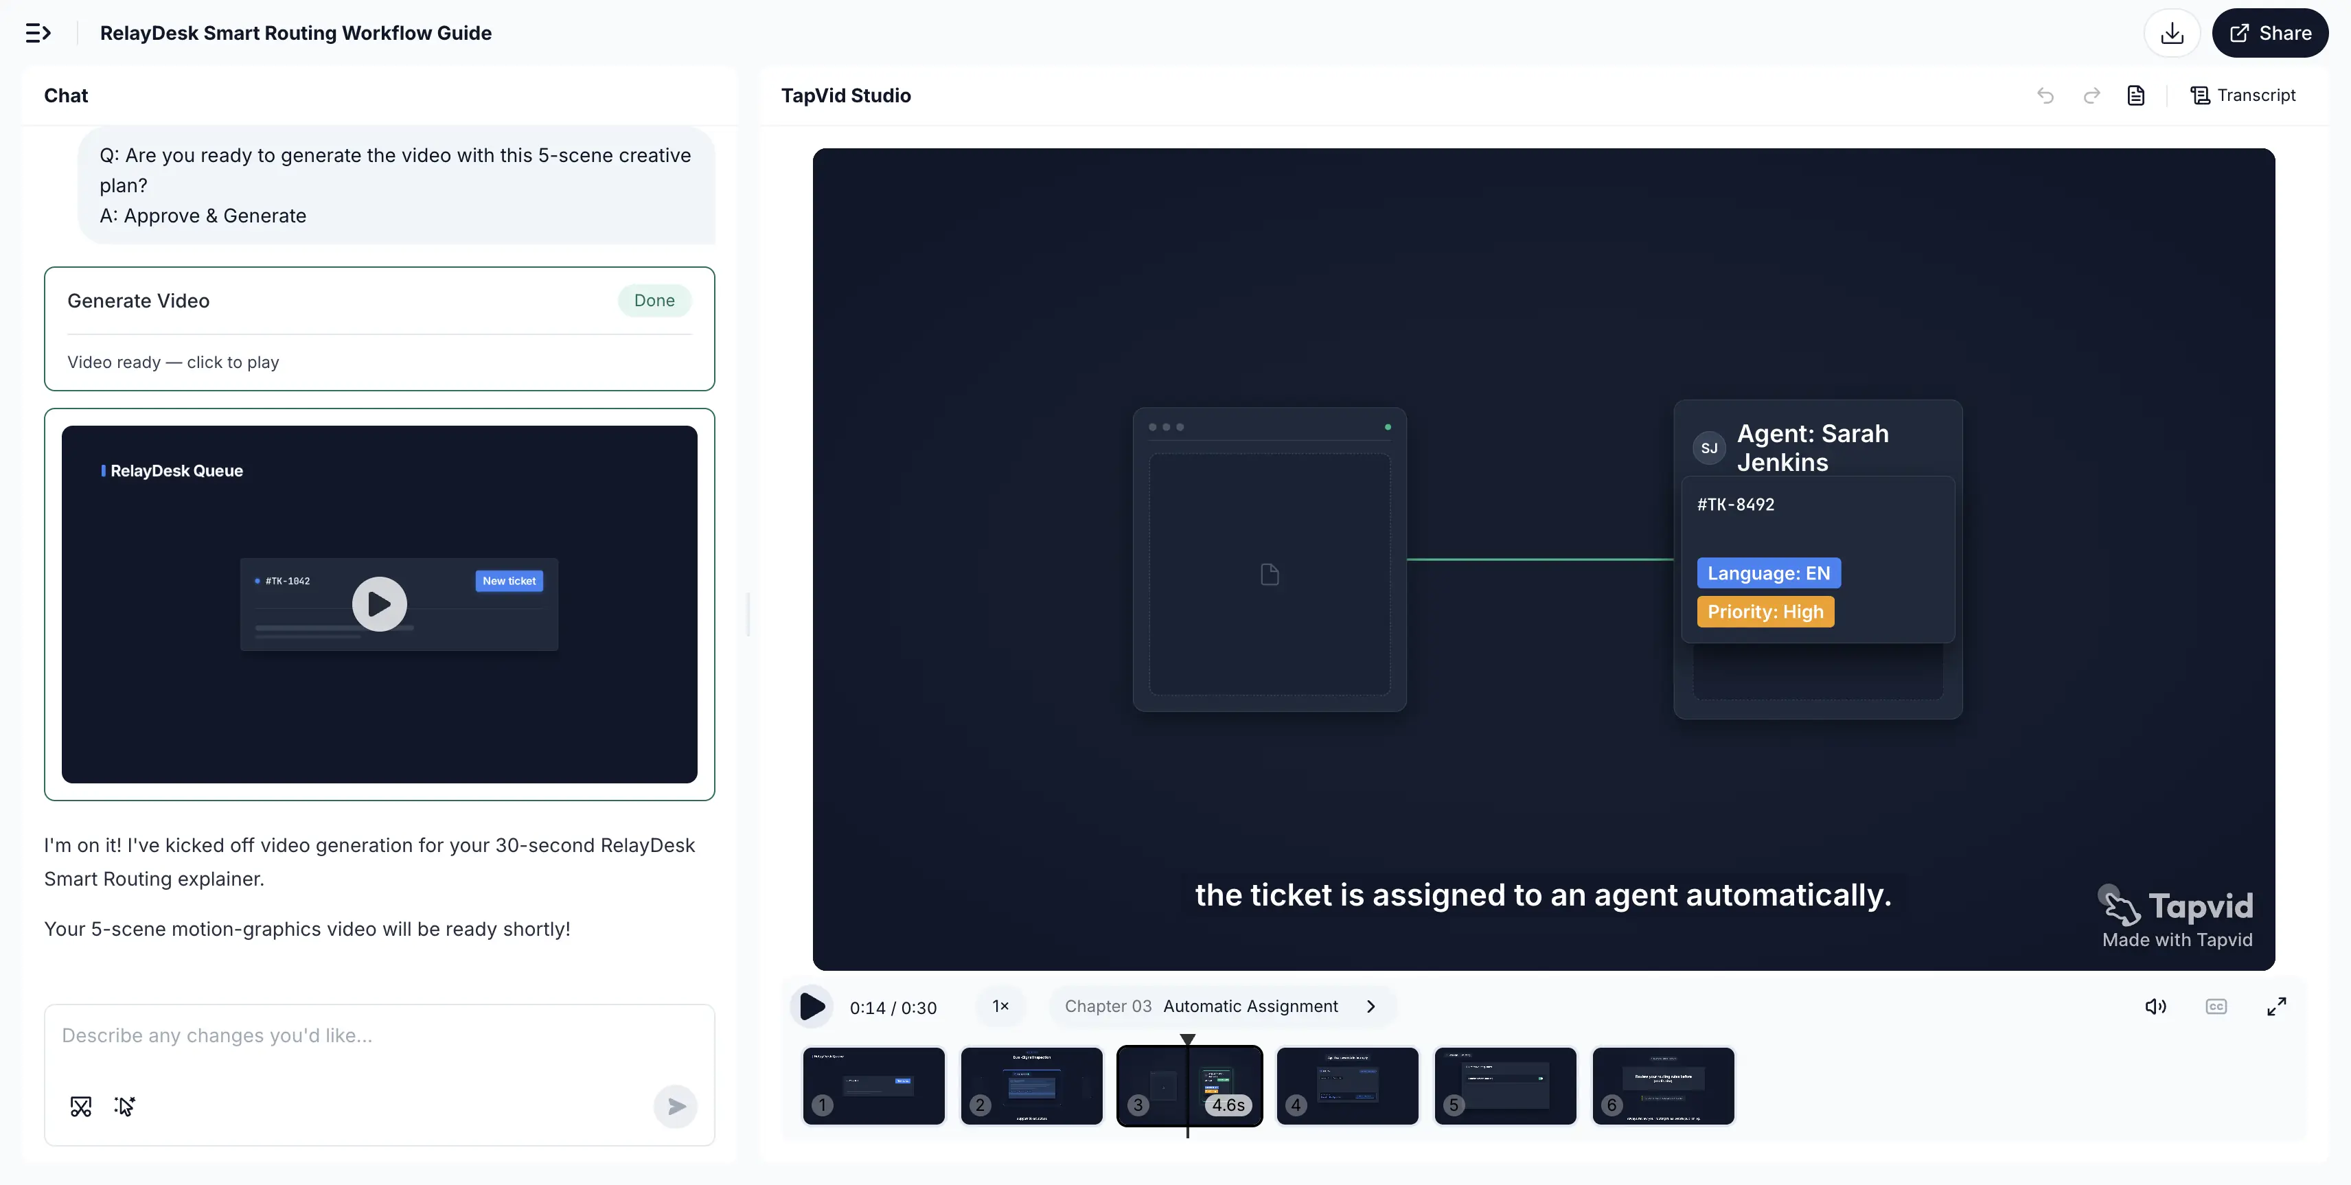
Task: Select scene 1 thumbnail
Action: click(873, 1085)
